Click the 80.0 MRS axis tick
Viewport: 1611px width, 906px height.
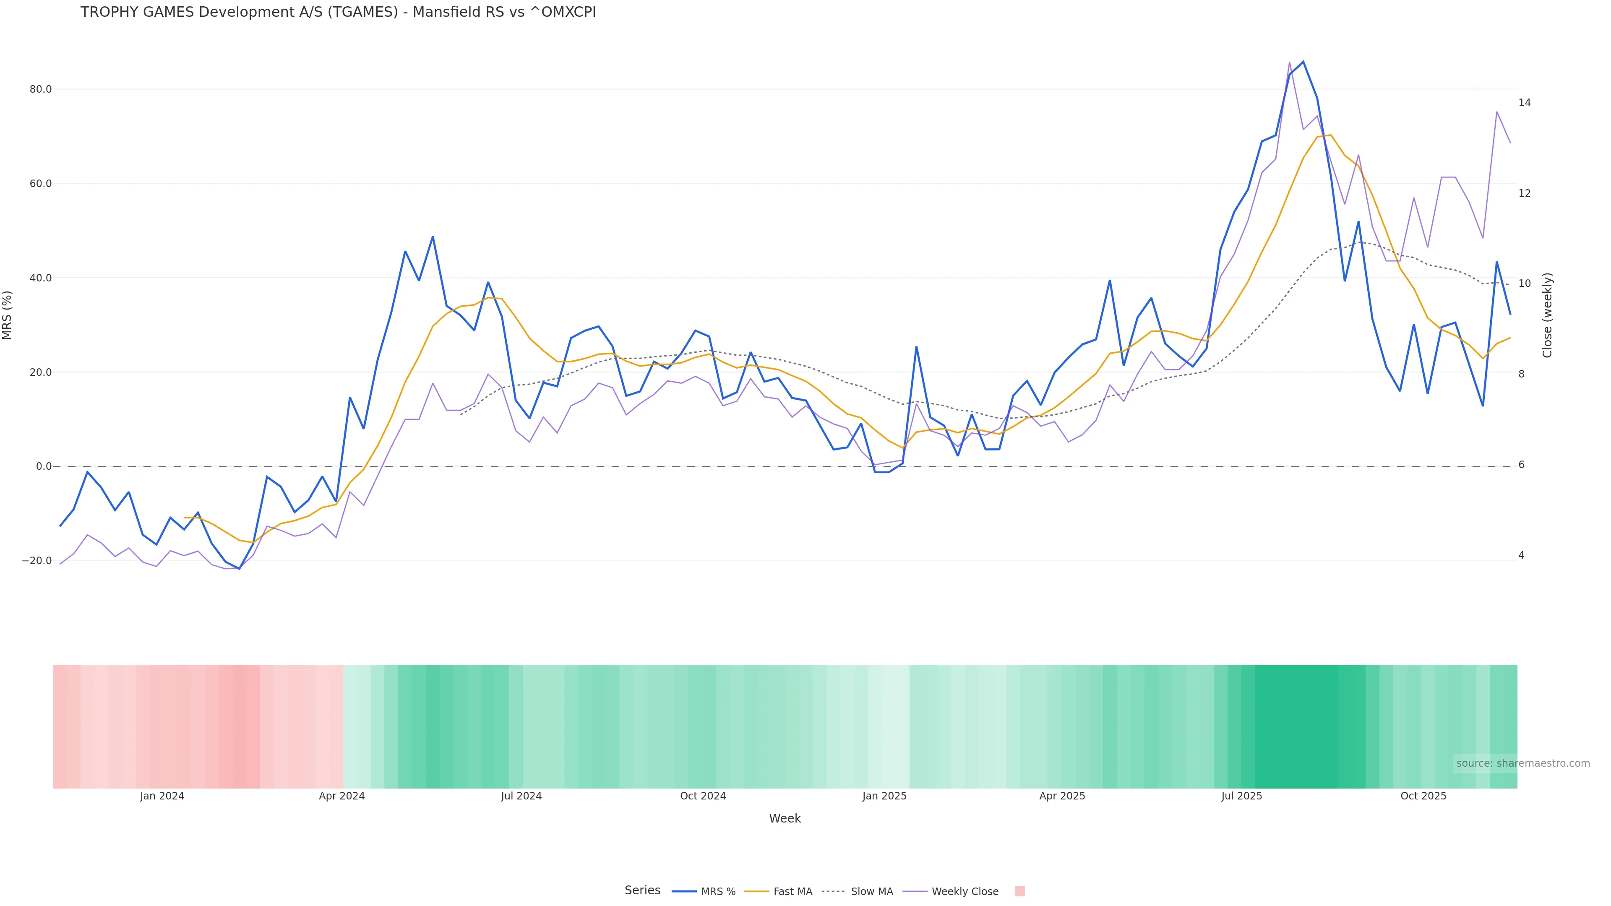coord(41,89)
